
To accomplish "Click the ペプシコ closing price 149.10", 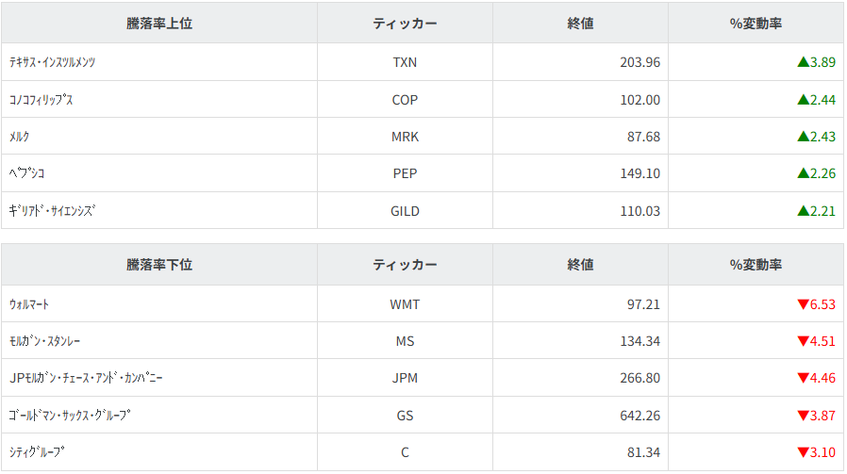I will click(640, 173).
